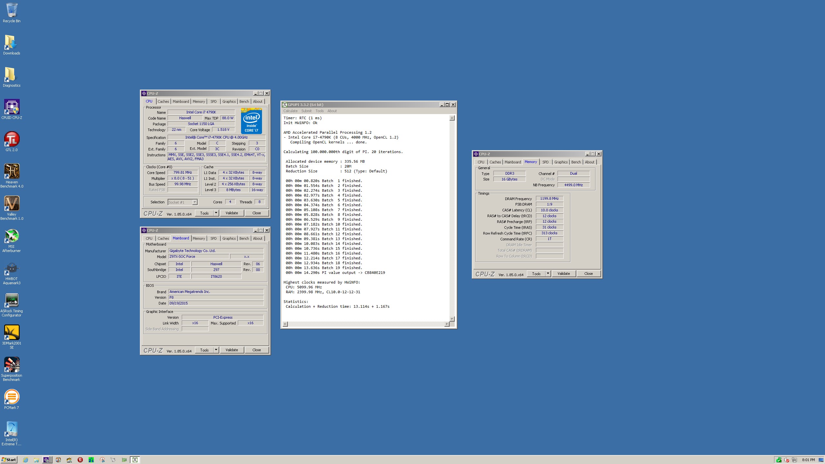Launch HWBOT Aquamark3 shortcut
Screen dimensions: 825x464
pos(12,272)
